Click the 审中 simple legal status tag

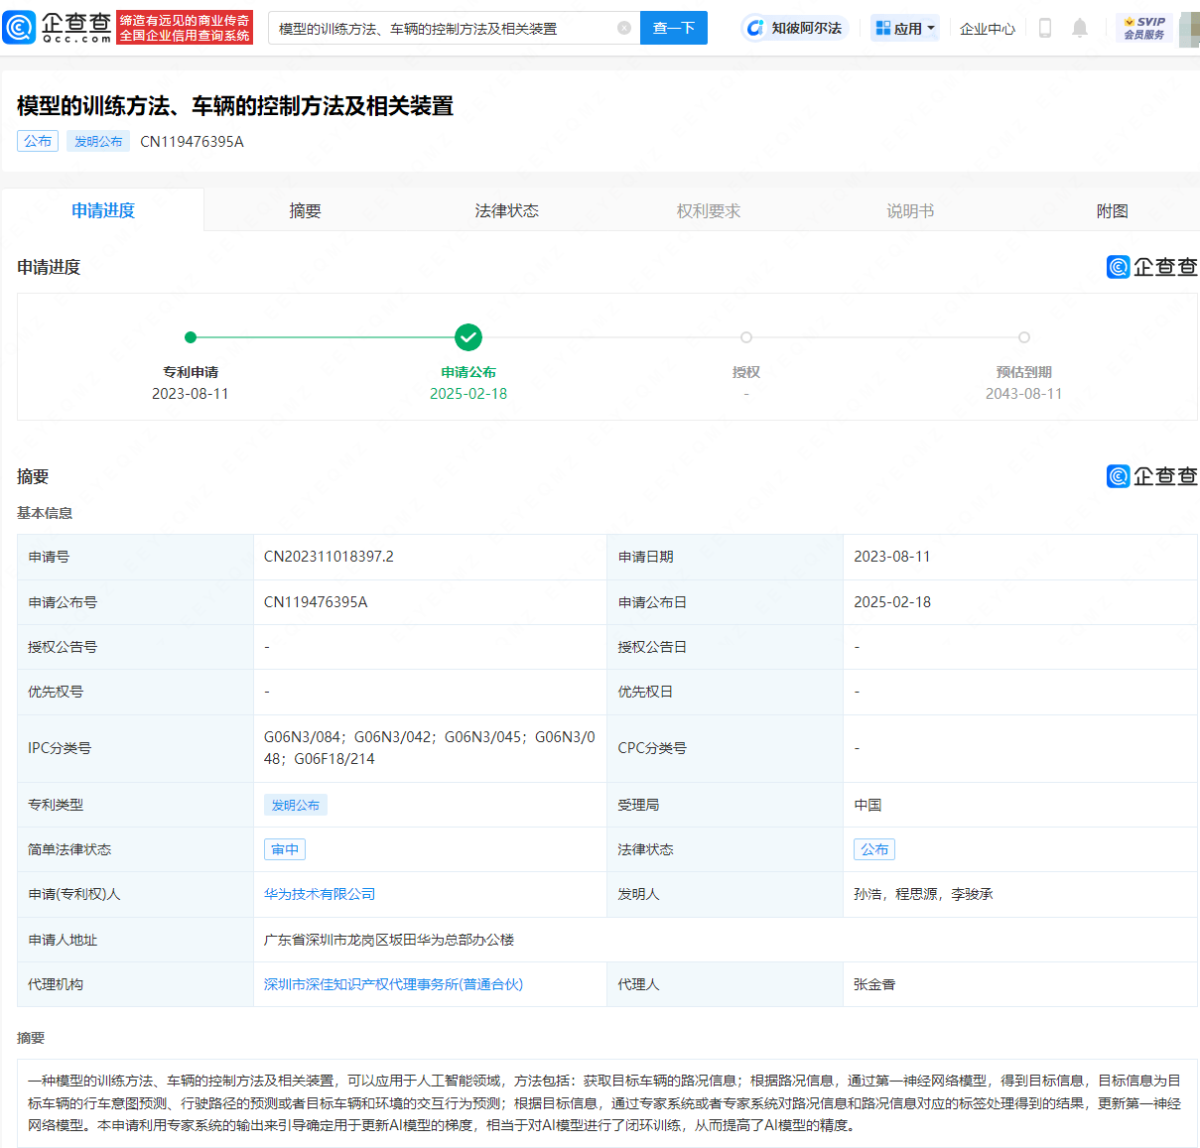[x=285, y=849]
